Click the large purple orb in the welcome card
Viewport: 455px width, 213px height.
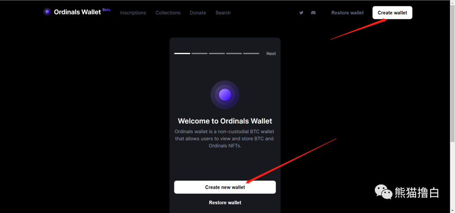pos(225,95)
